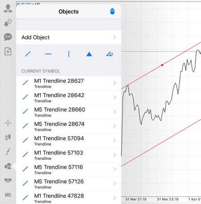Viewport: 201px width, 204px height.
Task: Select the red anchor point on upper trendline
Action: pos(162,65)
